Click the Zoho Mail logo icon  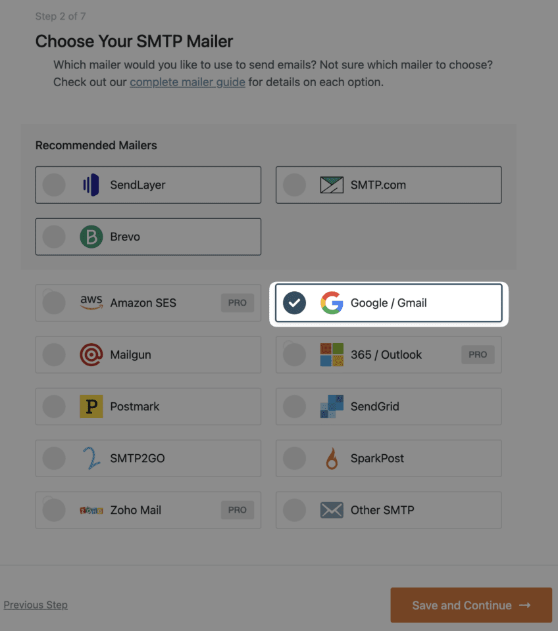(x=91, y=510)
